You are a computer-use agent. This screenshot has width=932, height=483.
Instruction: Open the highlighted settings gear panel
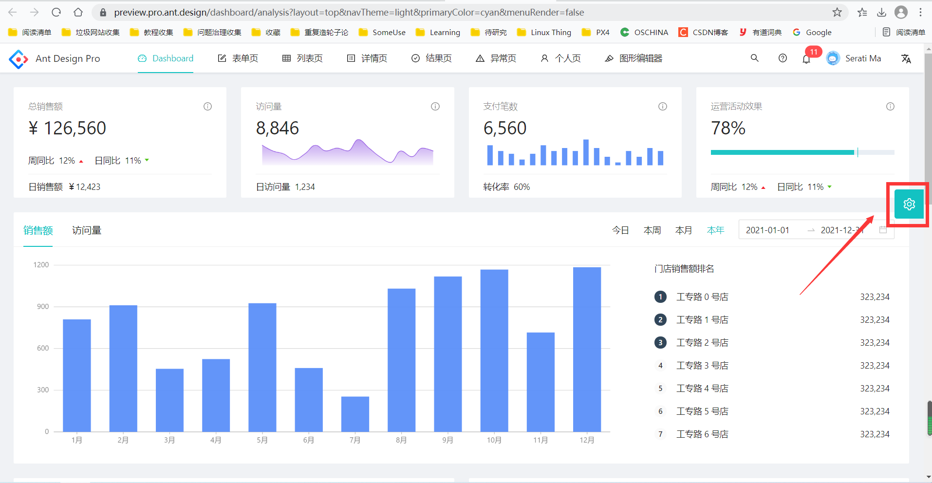coord(908,204)
